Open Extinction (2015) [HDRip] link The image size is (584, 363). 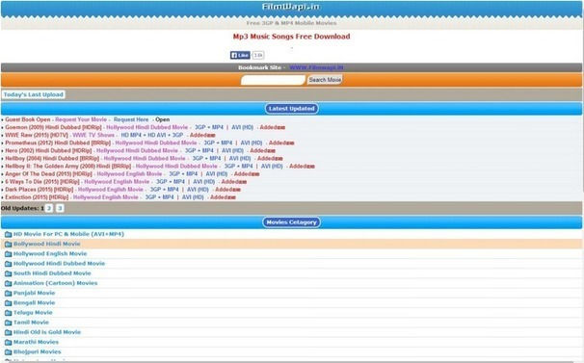tap(37, 197)
